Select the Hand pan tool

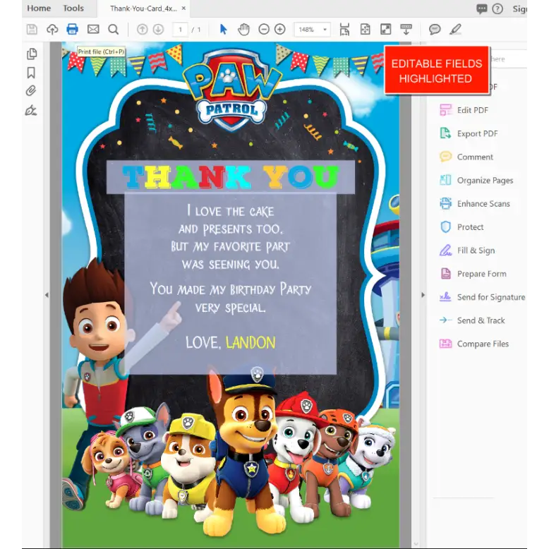coord(243,30)
